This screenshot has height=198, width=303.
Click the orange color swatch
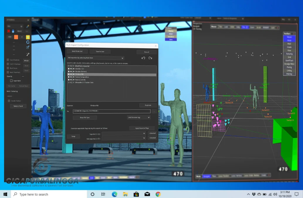pos(16,37)
